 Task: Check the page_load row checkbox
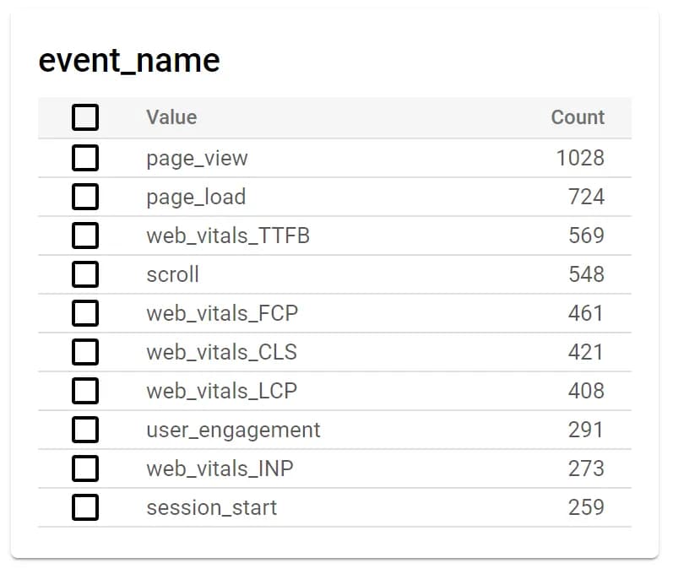point(85,197)
